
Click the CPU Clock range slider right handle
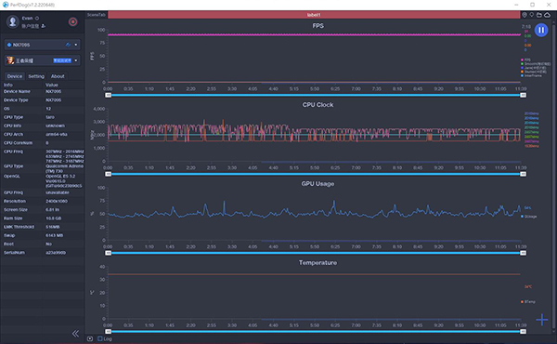tap(523, 174)
